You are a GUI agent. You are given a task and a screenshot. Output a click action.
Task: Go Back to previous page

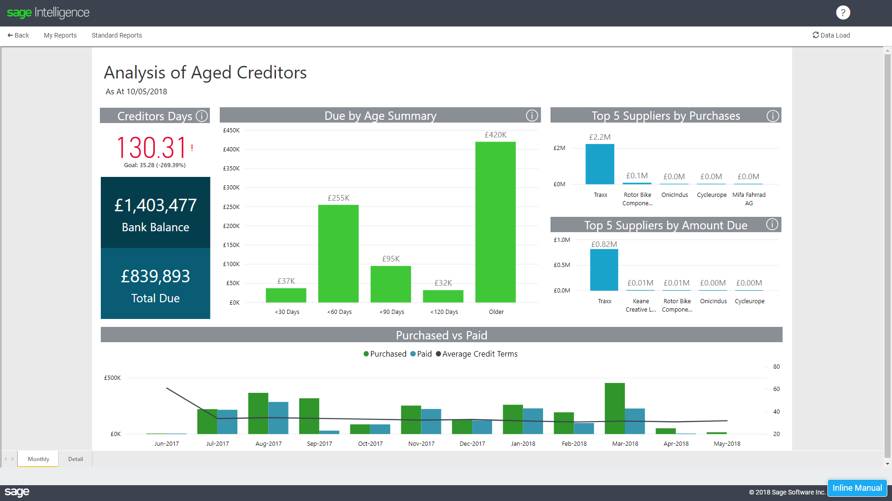click(x=18, y=35)
